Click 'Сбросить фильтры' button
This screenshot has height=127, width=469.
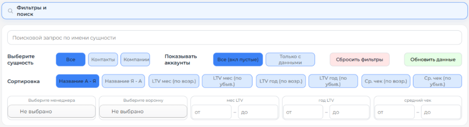click(360, 60)
